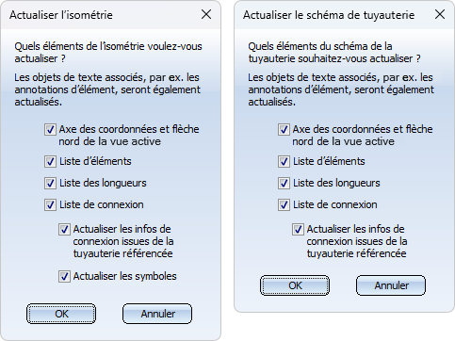The width and height of the screenshot is (455, 341).
Task: Confirm with OK in Actualiser l'isométrie dialog
Action: point(61,314)
